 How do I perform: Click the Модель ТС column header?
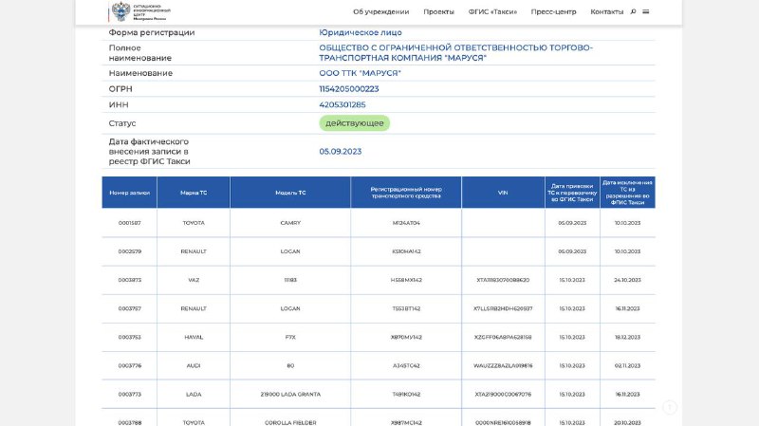click(x=290, y=193)
